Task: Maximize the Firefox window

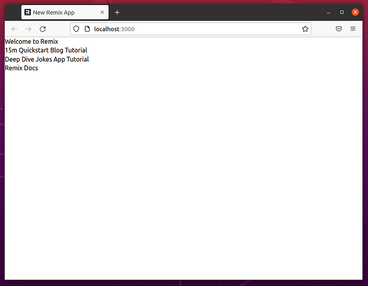Action: click(x=342, y=12)
